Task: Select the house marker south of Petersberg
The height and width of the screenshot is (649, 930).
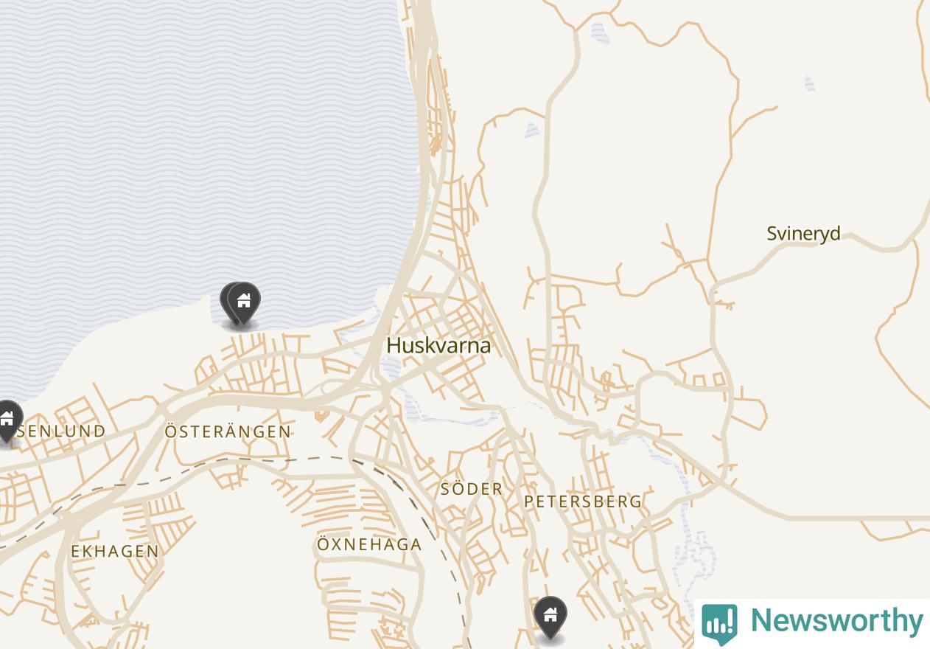Action: [x=550, y=617]
